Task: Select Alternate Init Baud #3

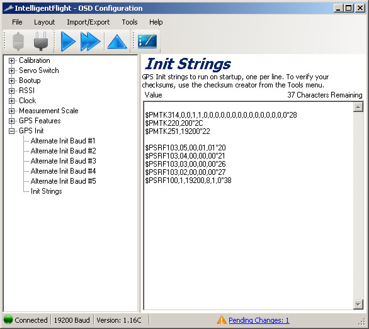Action: tap(64, 161)
